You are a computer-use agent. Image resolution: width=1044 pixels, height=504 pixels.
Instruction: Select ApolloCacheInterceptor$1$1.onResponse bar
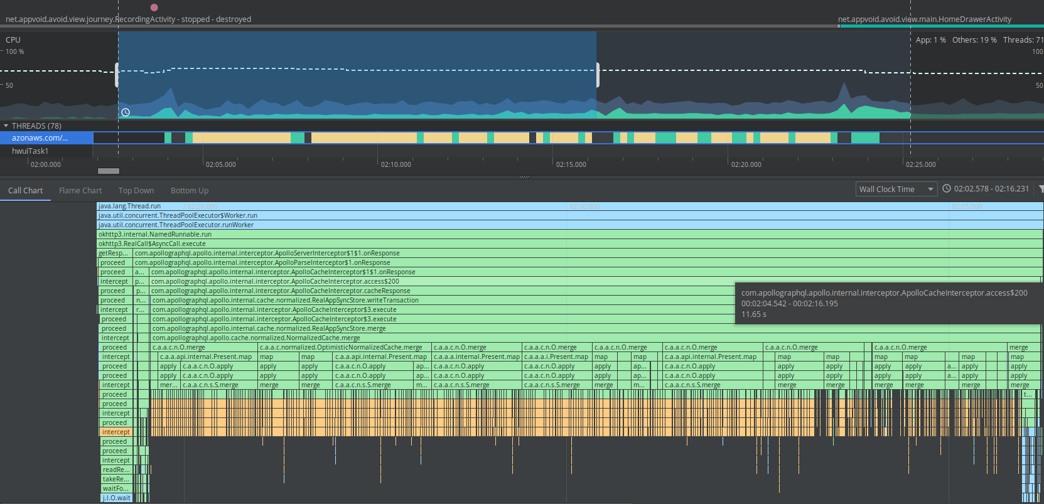click(x=596, y=272)
